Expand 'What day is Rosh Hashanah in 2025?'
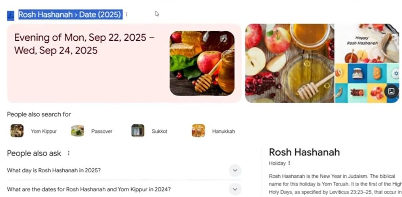 tap(124, 170)
